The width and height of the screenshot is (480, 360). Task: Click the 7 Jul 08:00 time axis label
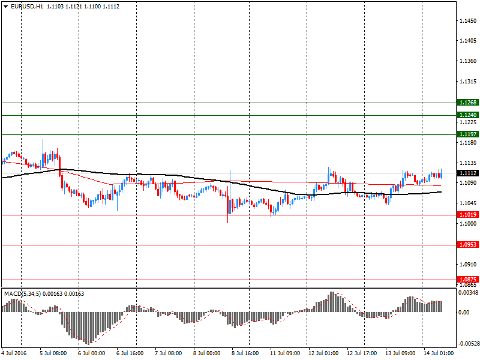tap(169, 353)
